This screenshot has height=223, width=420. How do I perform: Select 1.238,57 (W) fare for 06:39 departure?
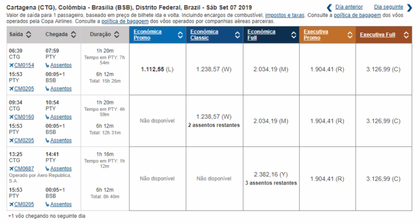[x=214, y=70]
